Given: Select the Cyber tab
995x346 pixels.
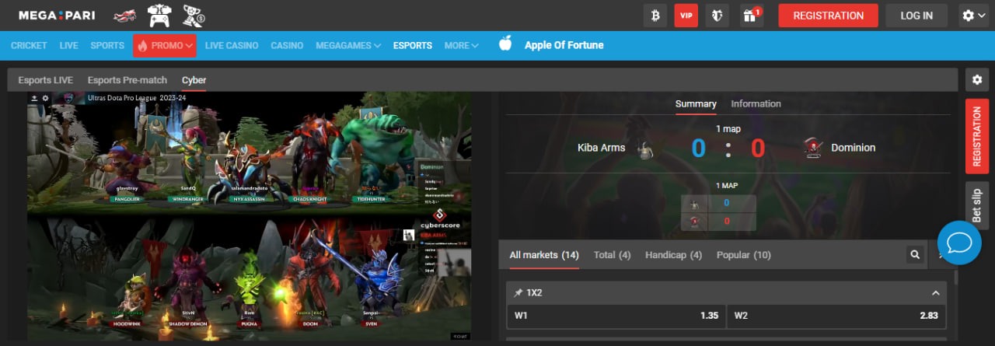Looking at the screenshot, I should tap(194, 80).
